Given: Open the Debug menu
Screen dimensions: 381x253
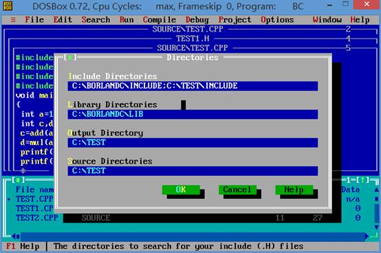Looking at the screenshot, I should (197, 20).
